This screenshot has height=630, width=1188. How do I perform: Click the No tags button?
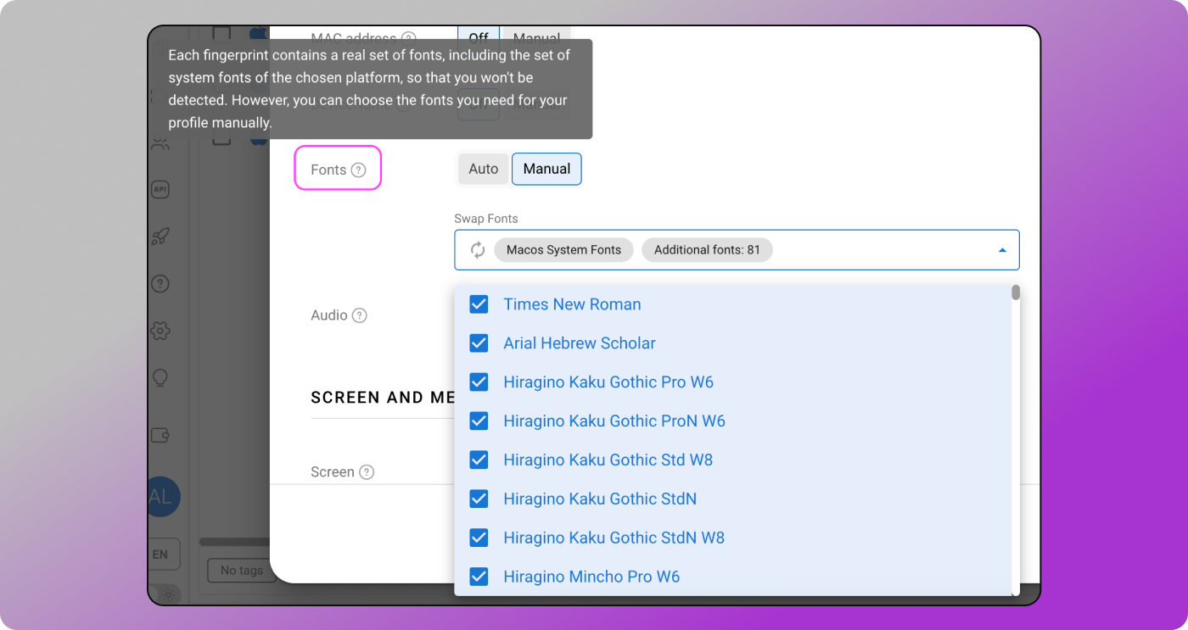coord(241,571)
